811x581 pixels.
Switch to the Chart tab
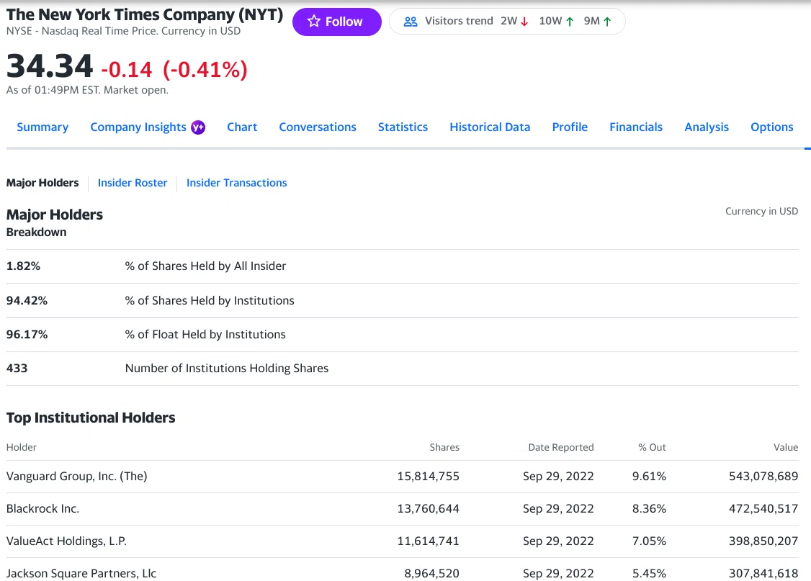(x=242, y=127)
